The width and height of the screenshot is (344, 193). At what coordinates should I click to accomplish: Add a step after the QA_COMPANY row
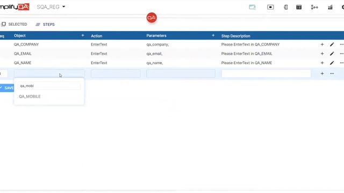[322, 44]
